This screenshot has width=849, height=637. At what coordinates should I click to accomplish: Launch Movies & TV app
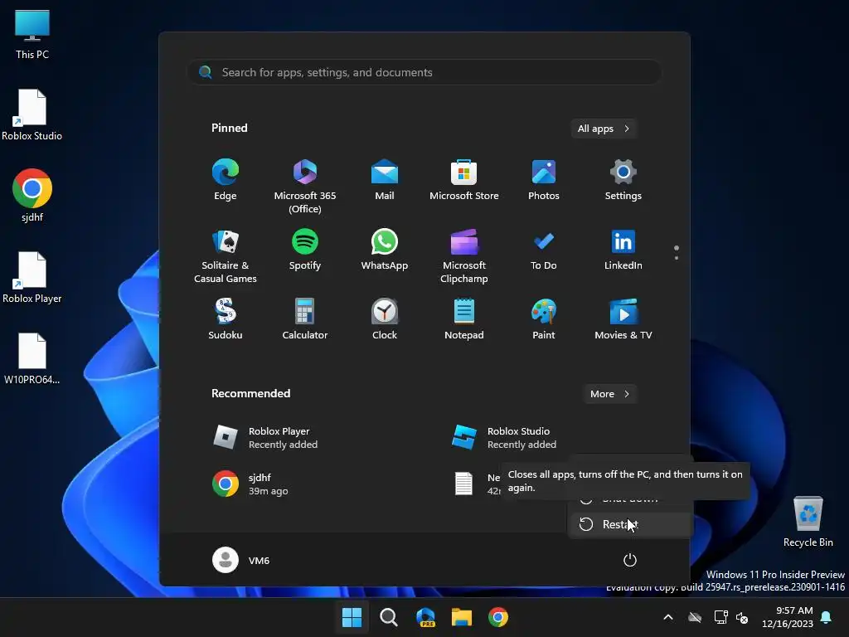(623, 319)
